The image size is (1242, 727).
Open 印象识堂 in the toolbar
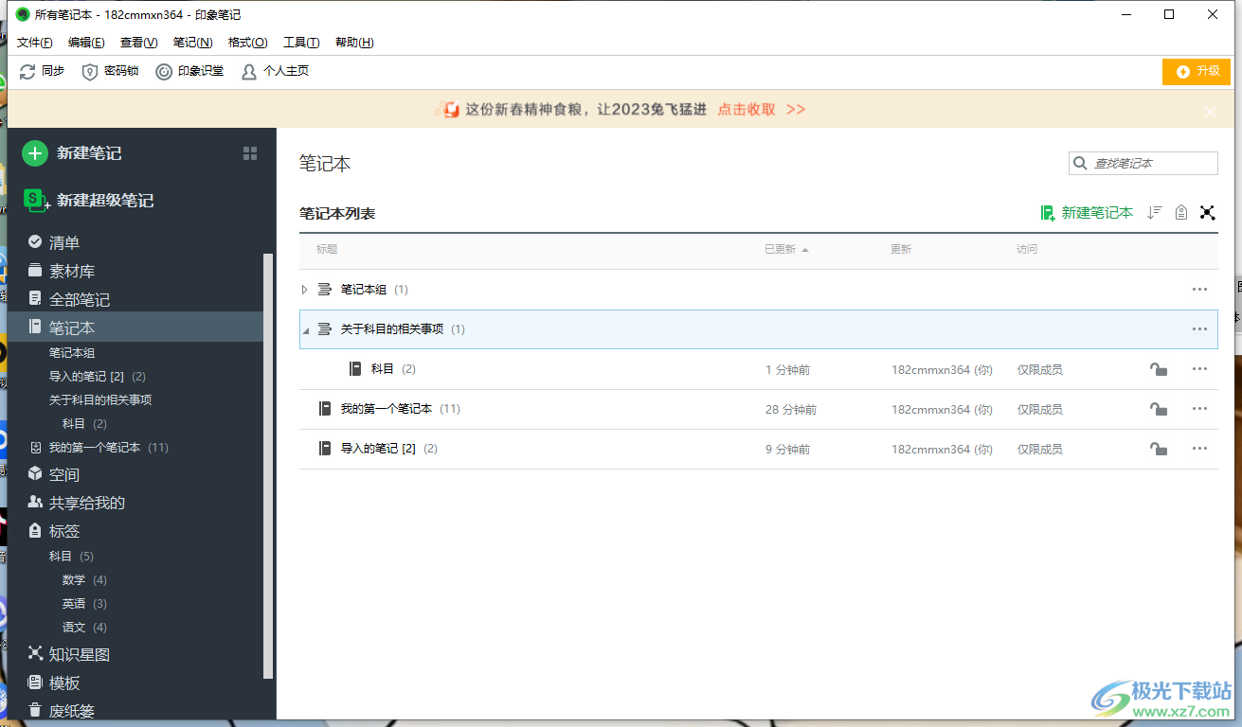click(189, 72)
